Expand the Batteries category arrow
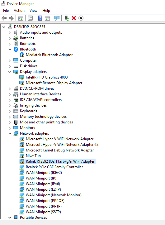Screen dimensions: 165x225 pos(10,38)
